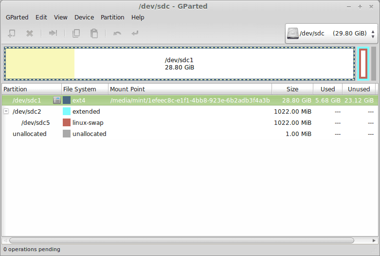Click the extended file system label
This screenshot has width=380, height=256.
click(86, 111)
